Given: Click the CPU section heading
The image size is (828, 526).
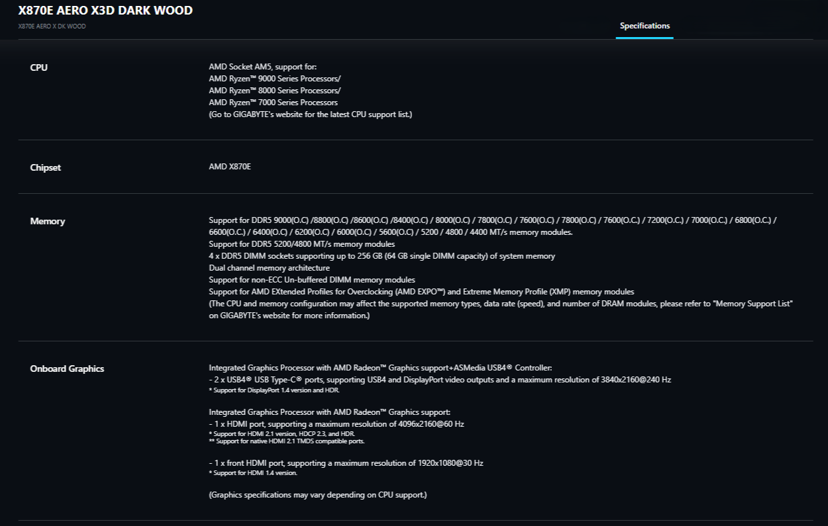Looking at the screenshot, I should [x=39, y=67].
